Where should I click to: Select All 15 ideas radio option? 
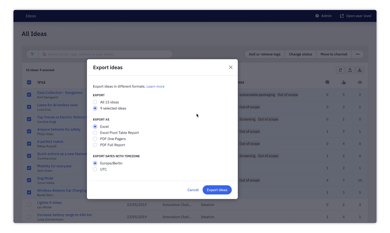point(95,102)
